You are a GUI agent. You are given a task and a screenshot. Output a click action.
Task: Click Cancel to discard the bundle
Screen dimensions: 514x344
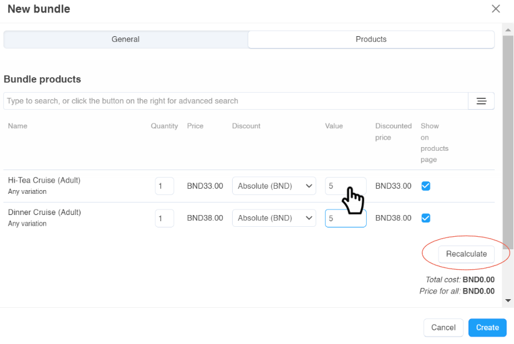pyautogui.click(x=443, y=328)
